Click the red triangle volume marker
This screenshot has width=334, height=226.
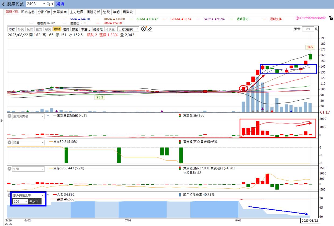tap(272, 111)
